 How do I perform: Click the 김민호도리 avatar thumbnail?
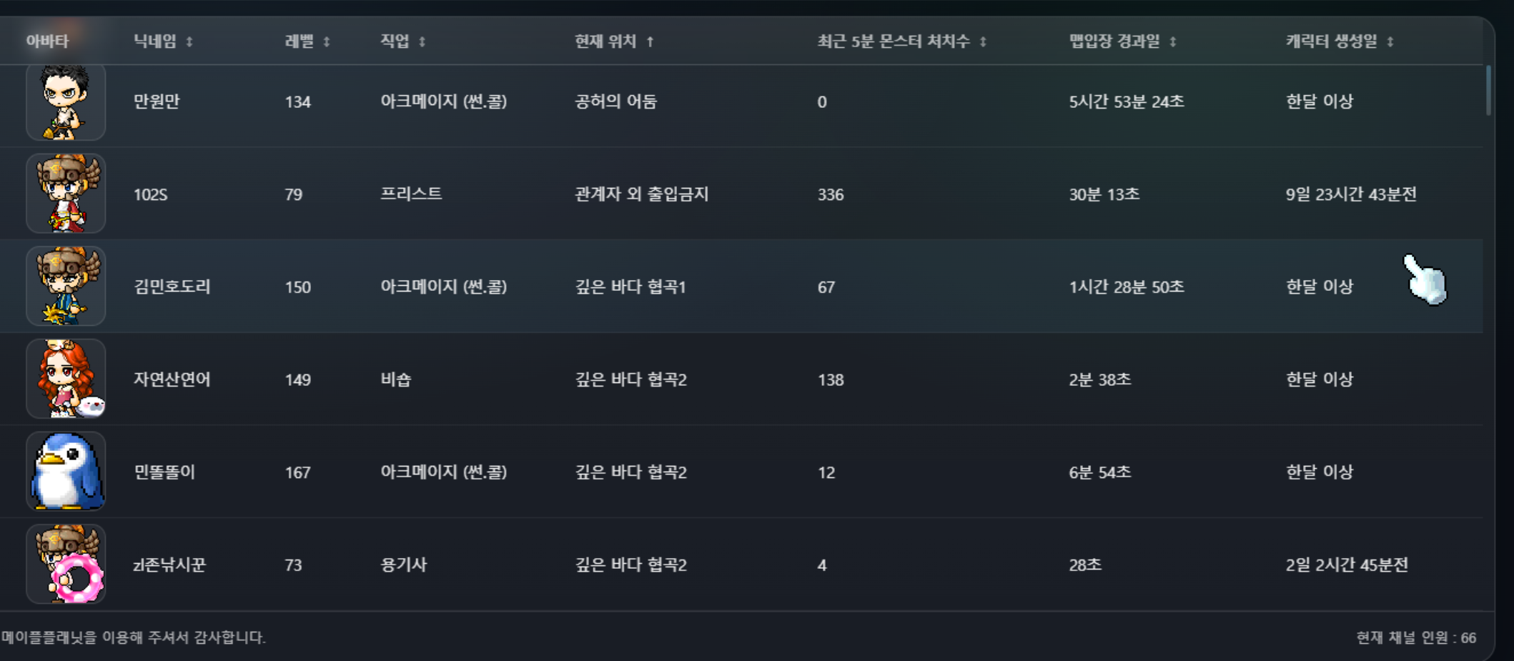coord(66,286)
